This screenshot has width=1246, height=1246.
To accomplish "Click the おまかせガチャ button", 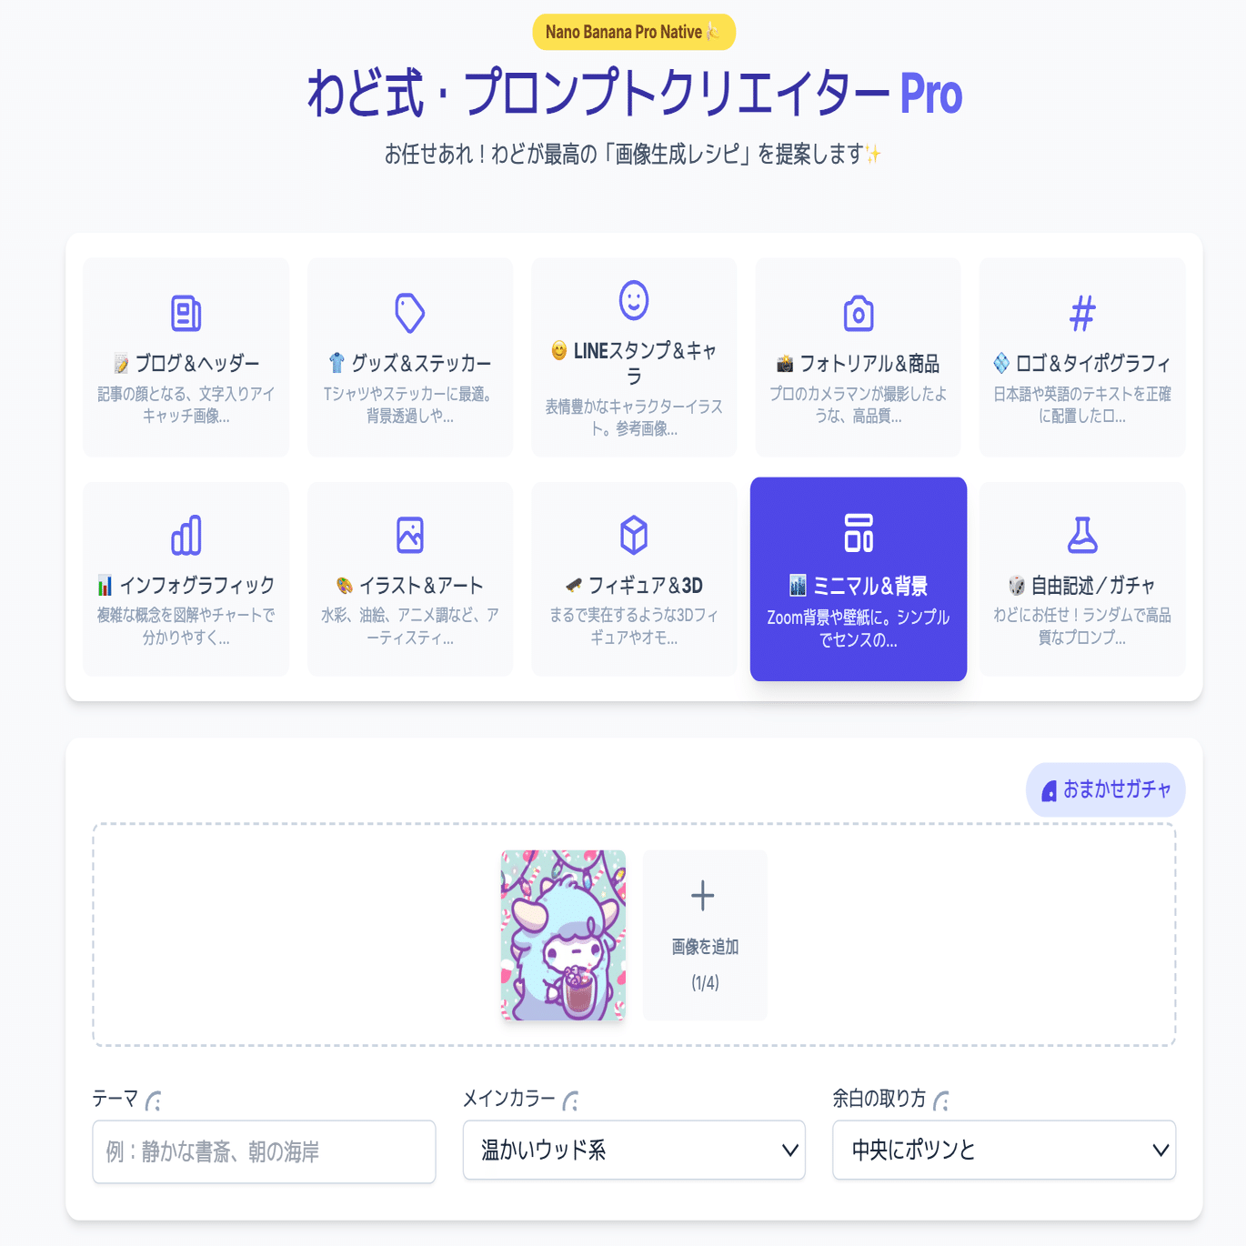I will 1105,789.
